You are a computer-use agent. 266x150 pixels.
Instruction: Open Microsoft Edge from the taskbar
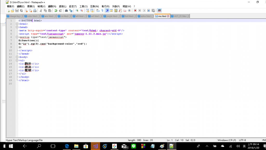(67, 146)
